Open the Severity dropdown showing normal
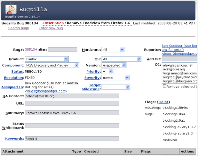Image resolution: width=198 pixels, height=156 pixels. [x=115, y=78]
